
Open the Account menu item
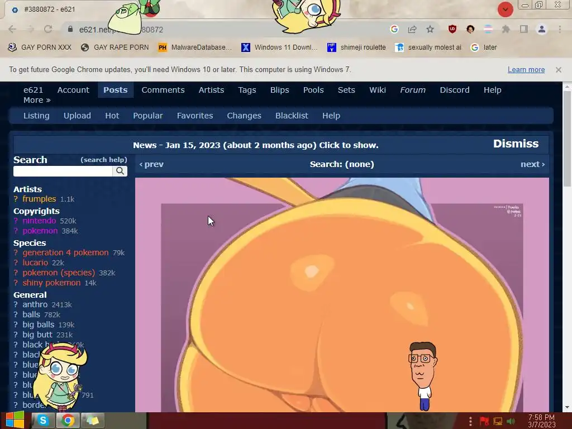pyautogui.click(x=73, y=90)
